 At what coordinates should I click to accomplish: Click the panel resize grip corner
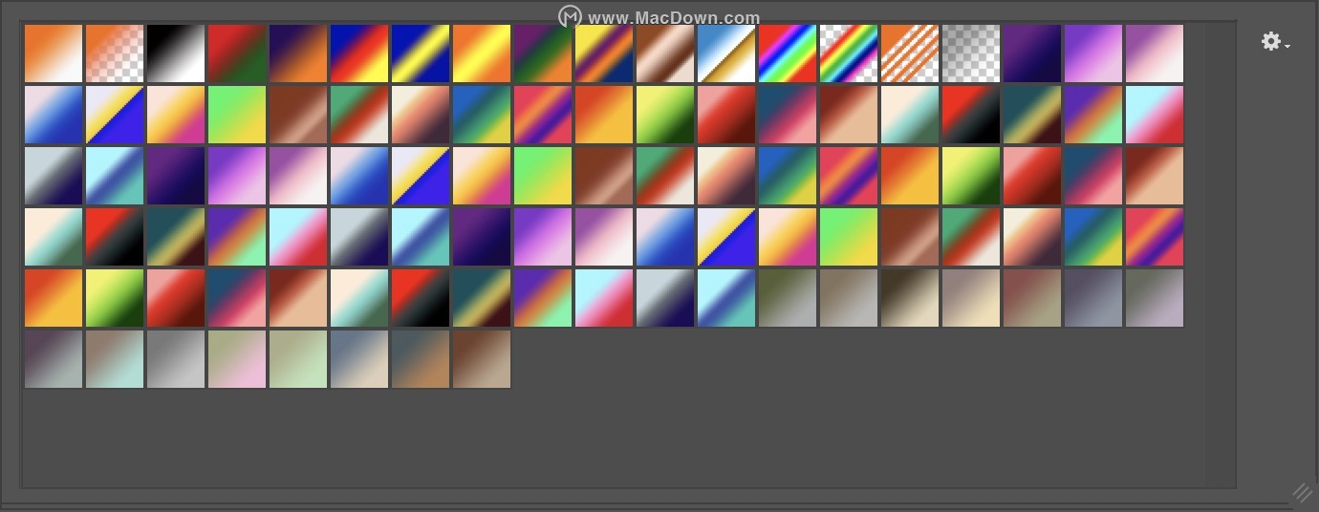pos(1302,493)
